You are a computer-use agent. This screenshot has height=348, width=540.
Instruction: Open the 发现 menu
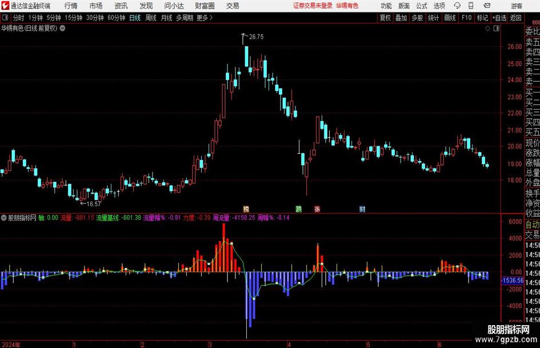tap(146, 6)
